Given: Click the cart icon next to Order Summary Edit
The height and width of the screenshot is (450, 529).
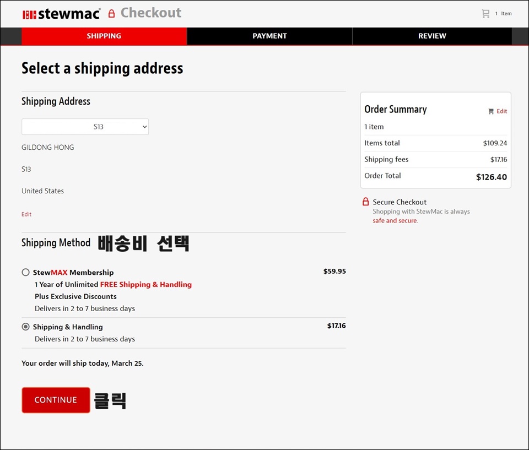Looking at the screenshot, I should (491, 111).
